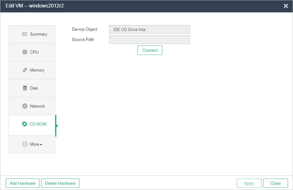Click the CPU chip icon
Image resolution: width=293 pixels, height=190 pixels.
(25, 52)
